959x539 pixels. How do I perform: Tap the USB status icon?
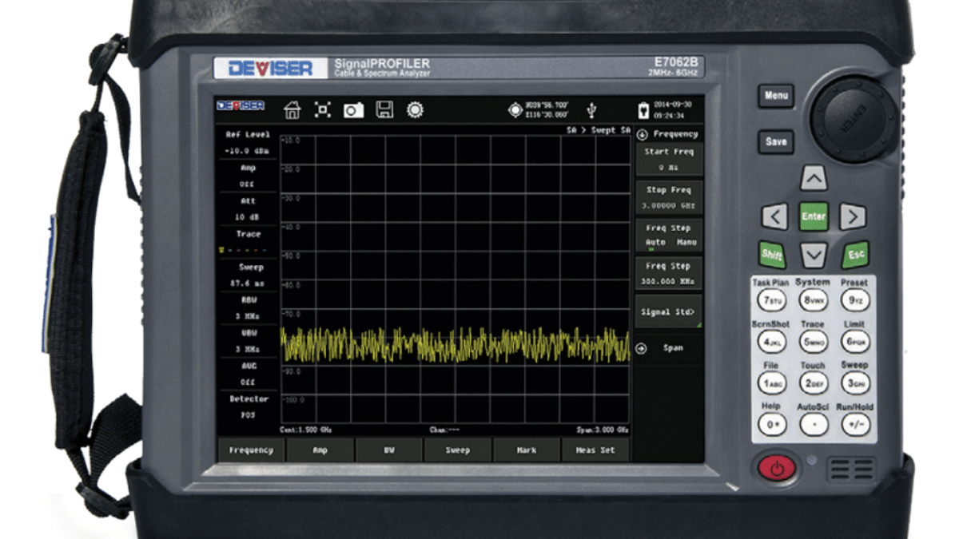(x=591, y=110)
